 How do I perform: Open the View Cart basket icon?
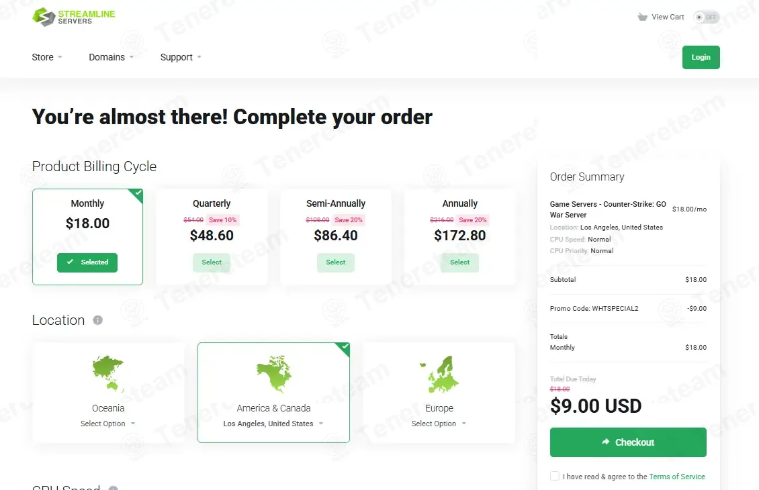tap(642, 17)
